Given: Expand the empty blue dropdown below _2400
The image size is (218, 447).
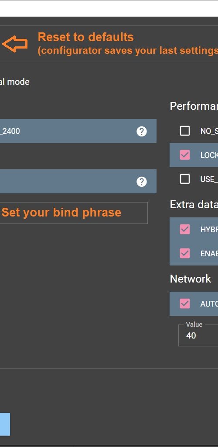Looking at the screenshot, I should (x=78, y=182).
